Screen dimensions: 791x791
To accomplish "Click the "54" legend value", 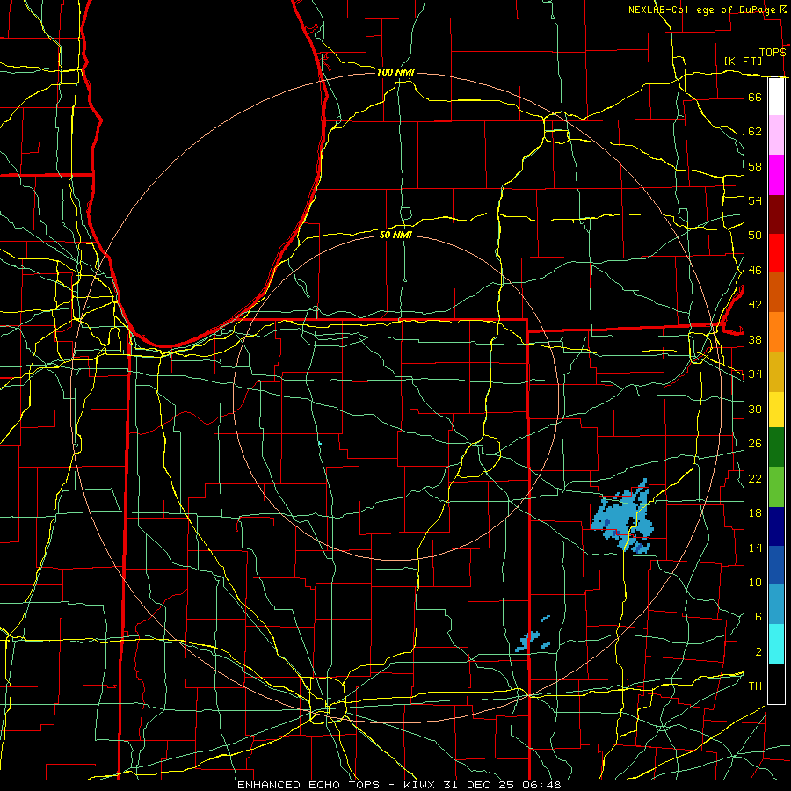I will [755, 200].
